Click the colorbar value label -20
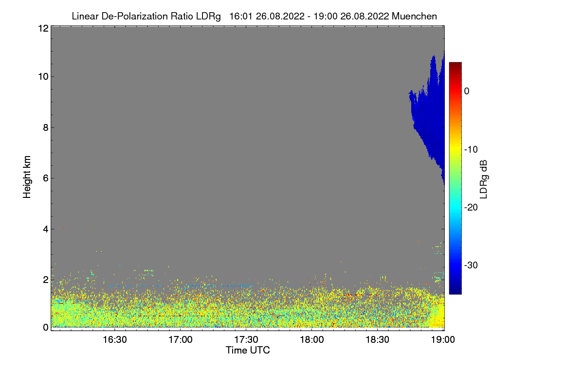584x389 pixels. coord(472,207)
